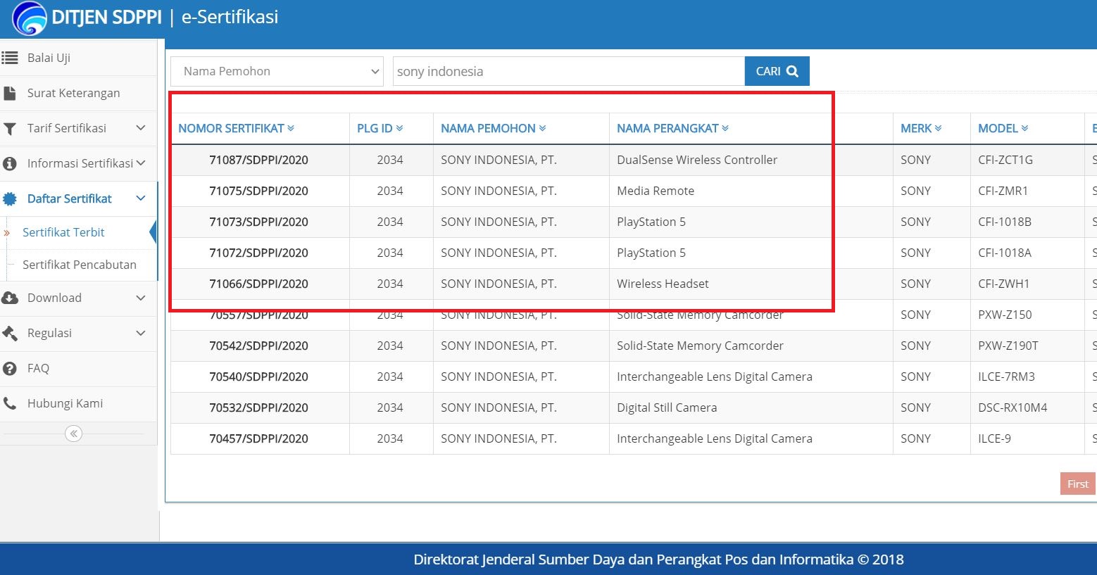Click the Regulasi gavel icon
The height and width of the screenshot is (575, 1097).
click(10, 333)
